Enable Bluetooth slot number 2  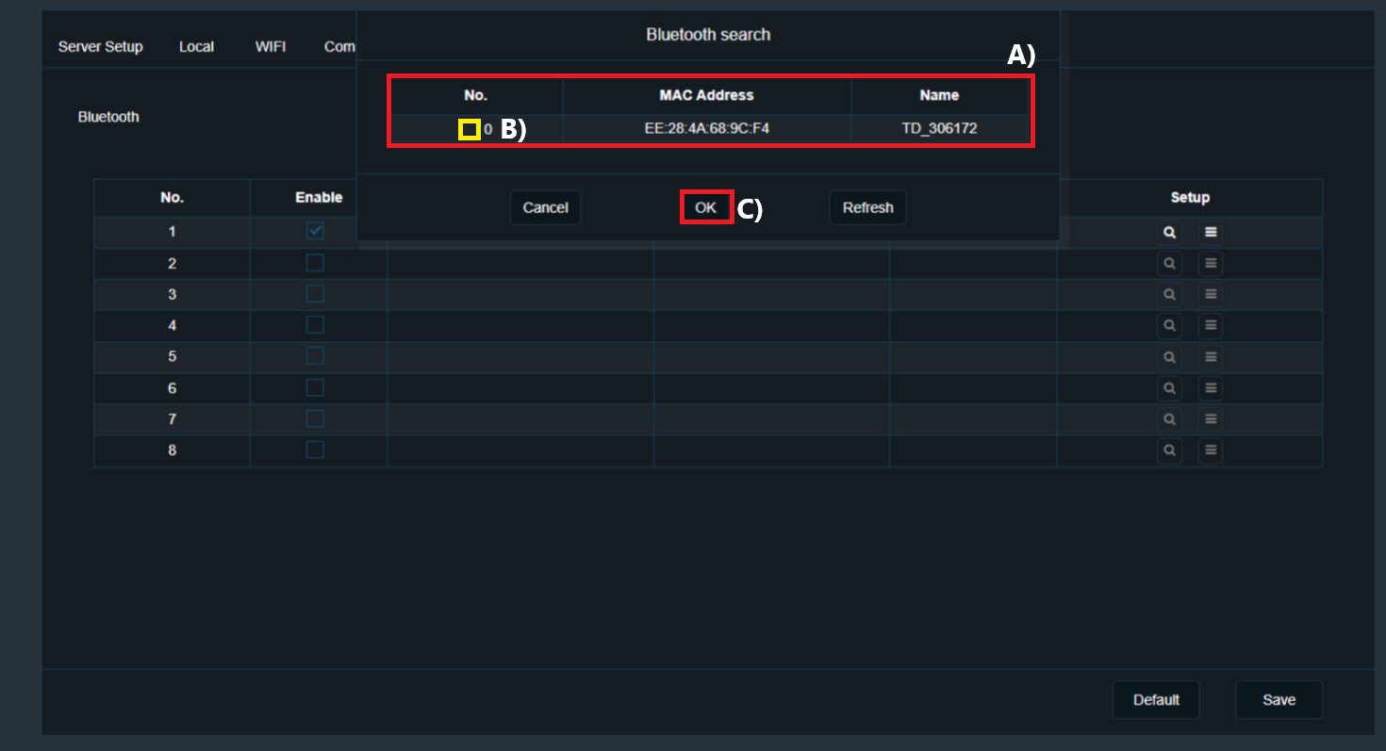click(x=315, y=262)
